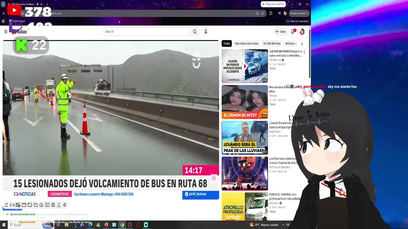Click the sound wave icon in the extension toolbar
The image size is (408, 229).
tap(12, 205)
